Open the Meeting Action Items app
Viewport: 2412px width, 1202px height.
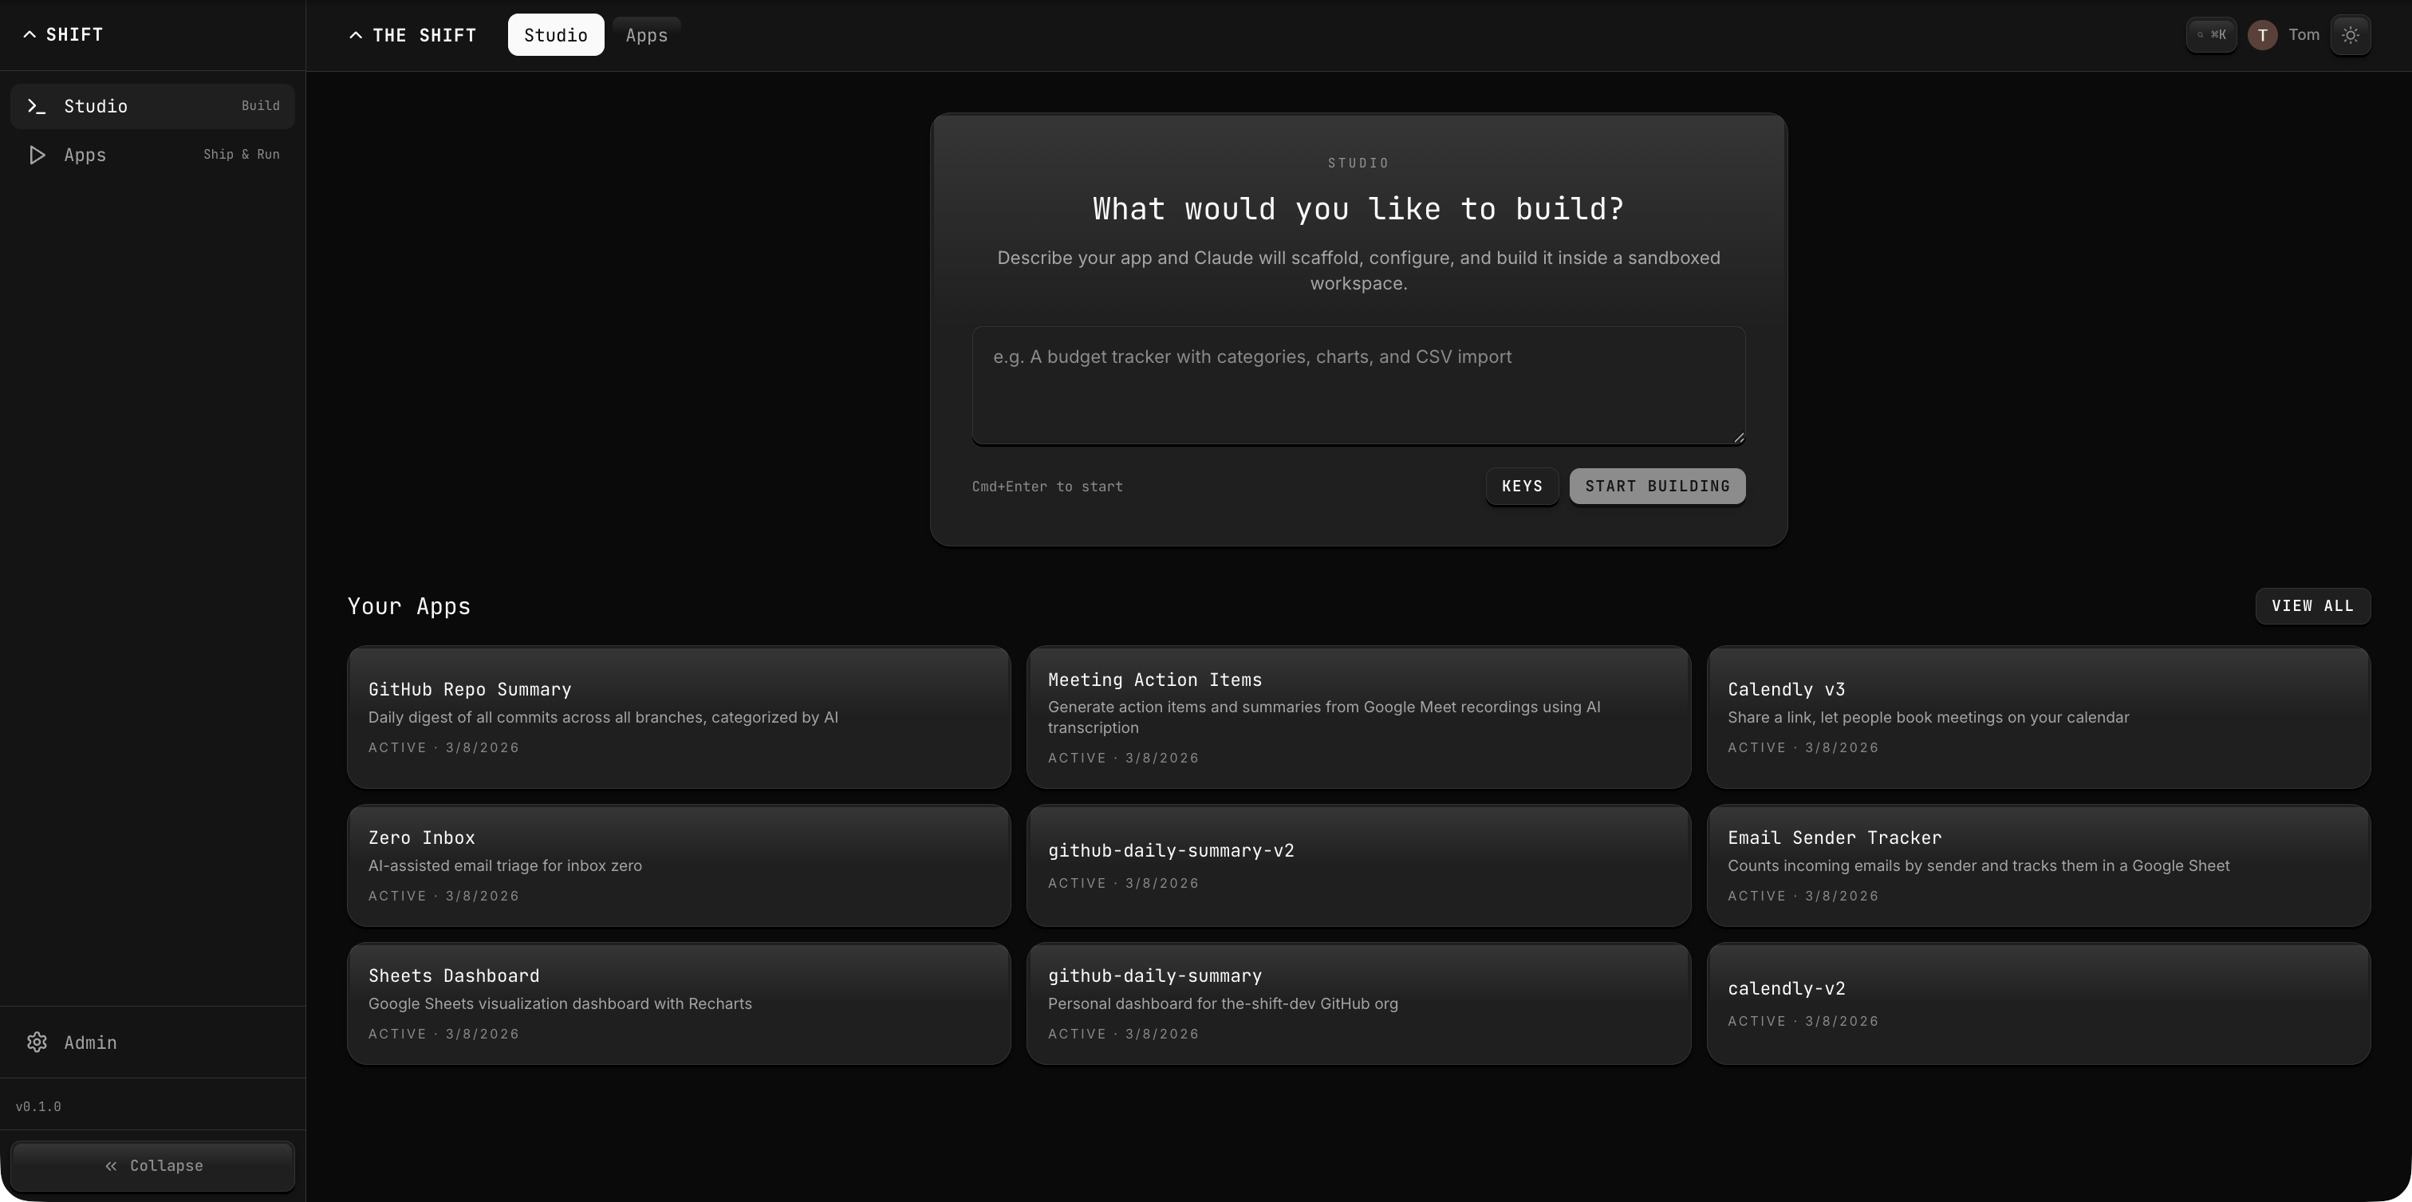tap(1358, 717)
